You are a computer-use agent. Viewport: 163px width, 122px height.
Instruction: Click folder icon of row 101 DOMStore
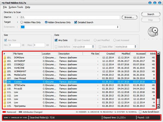pyautogui.click(x=5, y=57)
